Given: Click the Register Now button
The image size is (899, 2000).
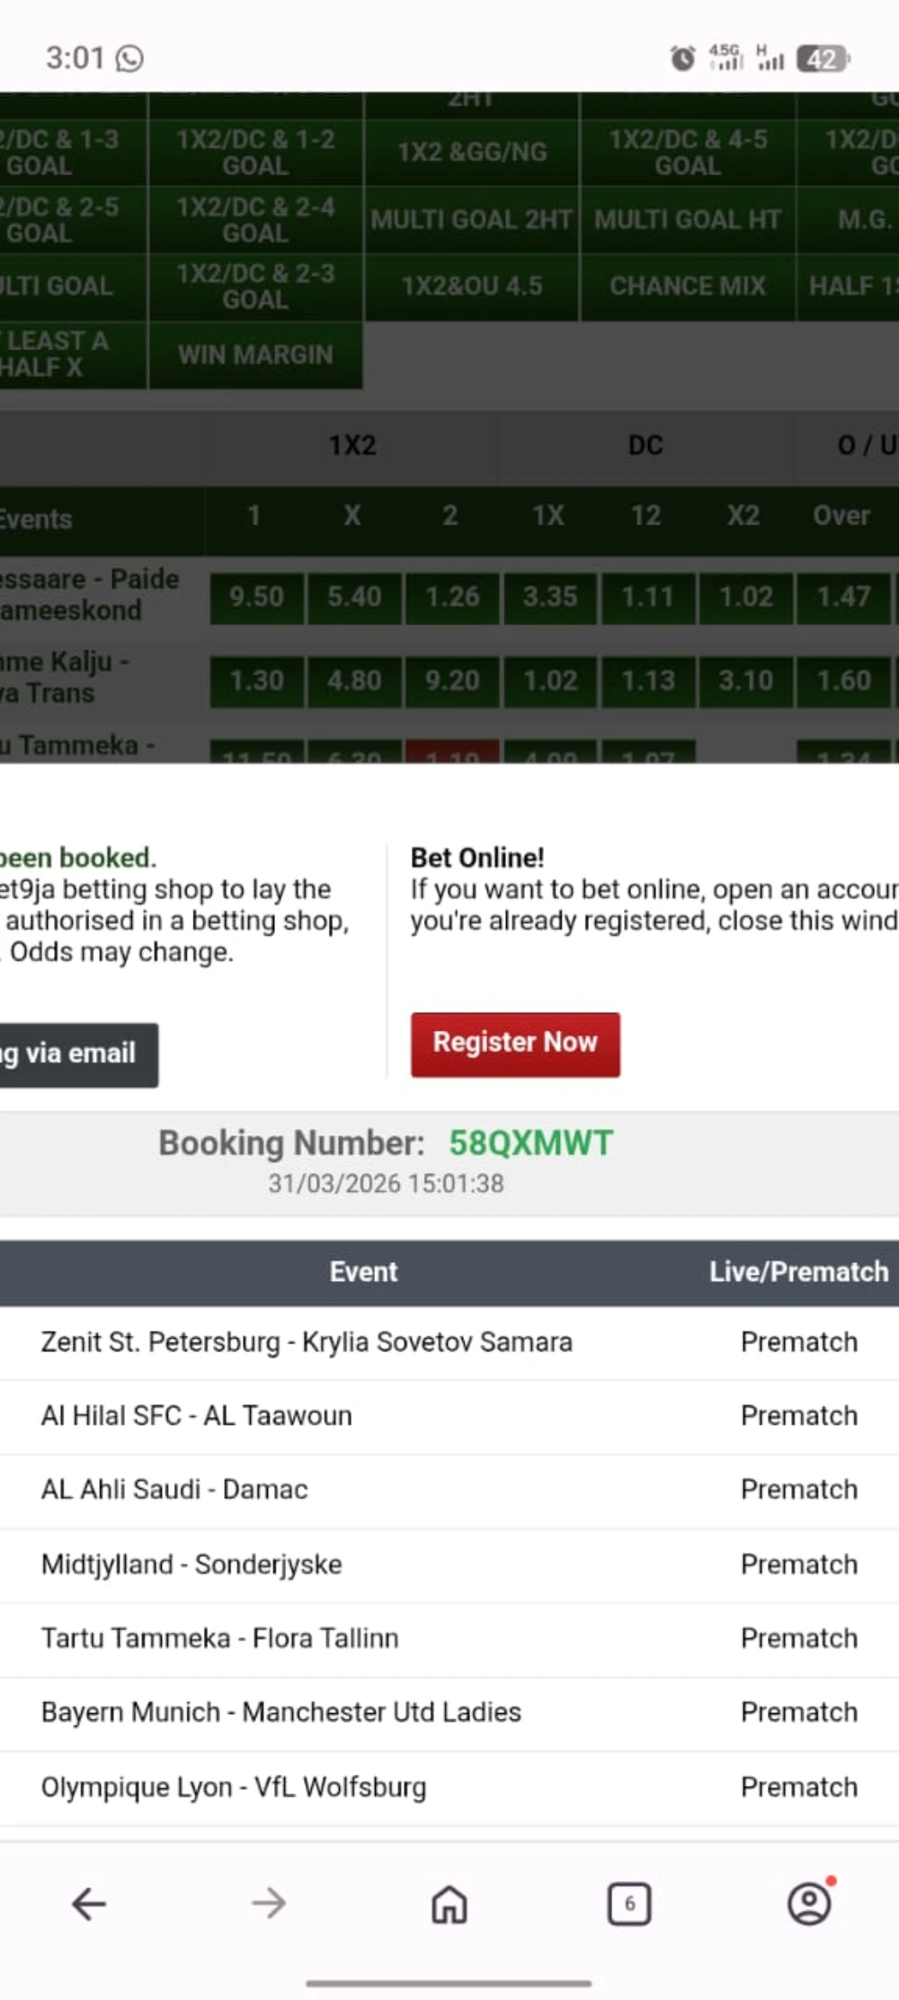Looking at the screenshot, I should [515, 1044].
